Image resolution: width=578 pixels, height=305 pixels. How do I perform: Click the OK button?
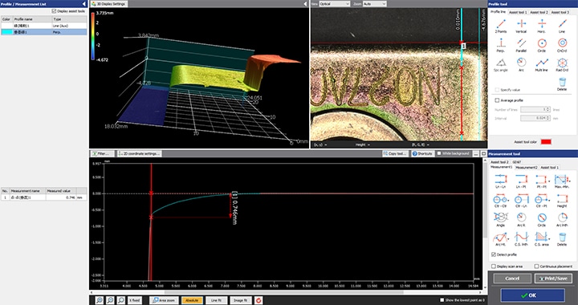click(x=532, y=295)
